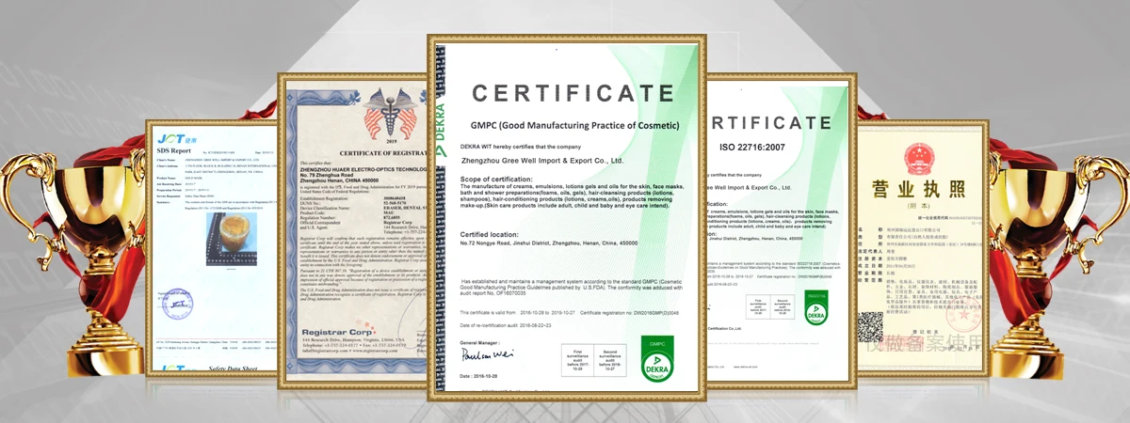Click the "General Manager :" label
The width and height of the screenshot is (1130, 423).
(480, 343)
